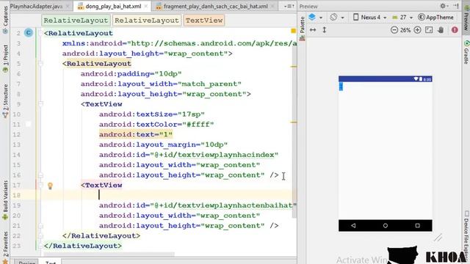Click the AppTheme theme selector

click(x=435, y=18)
